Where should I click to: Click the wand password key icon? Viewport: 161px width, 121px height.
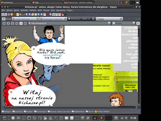pyautogui.click(x=25, y=23)
